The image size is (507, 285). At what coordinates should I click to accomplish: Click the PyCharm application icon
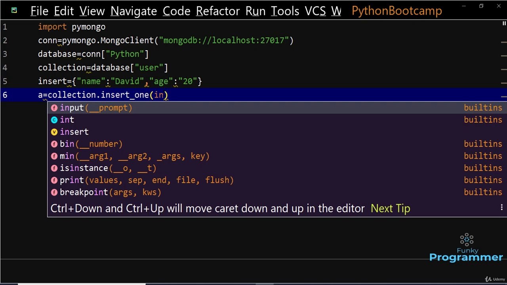click(14, 10)
